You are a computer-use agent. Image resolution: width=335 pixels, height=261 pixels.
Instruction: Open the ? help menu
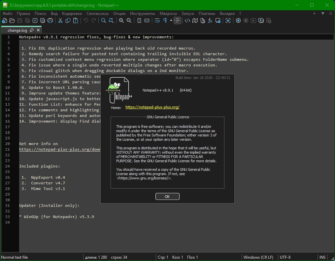click(x=240, y=13)
